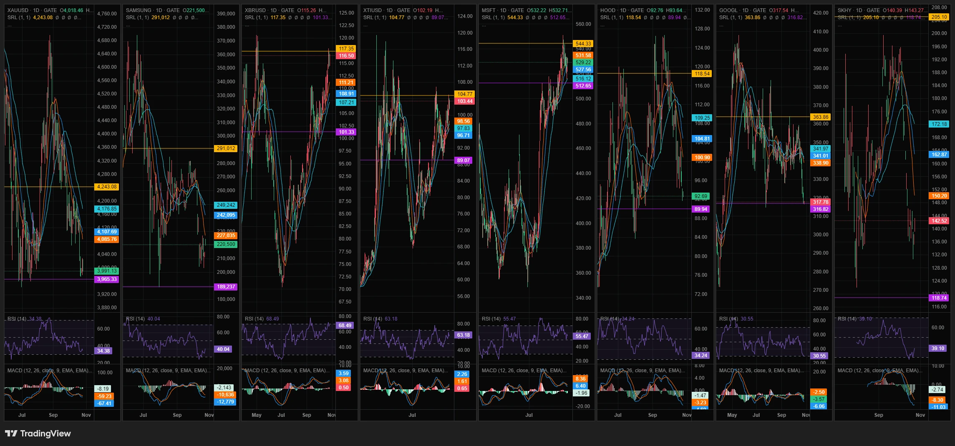955x446 pixels.
Task: Select the MACD legend on MSFT chart
Action: (524, 371)
